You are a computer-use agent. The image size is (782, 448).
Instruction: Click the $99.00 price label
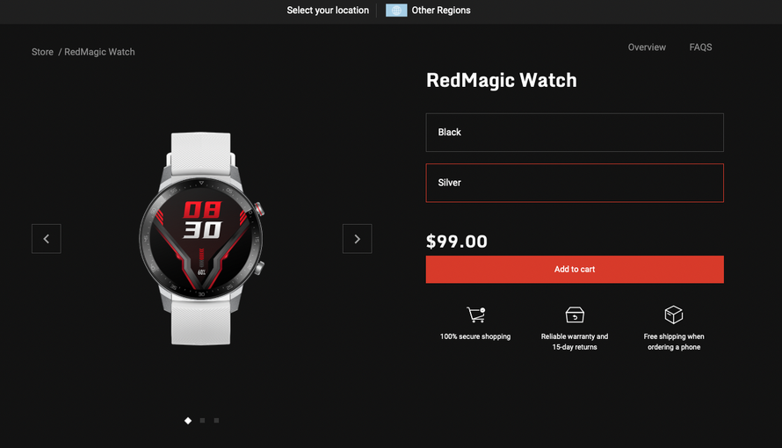[x=456, y=242]
